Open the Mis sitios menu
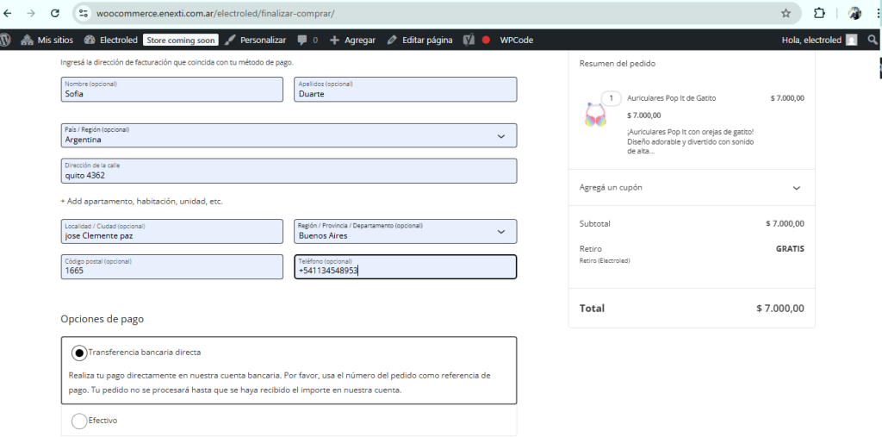 point(47,40)
